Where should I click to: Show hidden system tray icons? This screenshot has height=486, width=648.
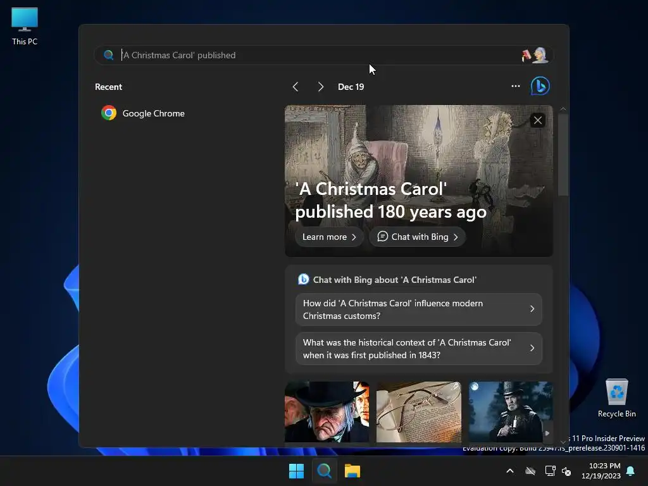click(510, 471)
